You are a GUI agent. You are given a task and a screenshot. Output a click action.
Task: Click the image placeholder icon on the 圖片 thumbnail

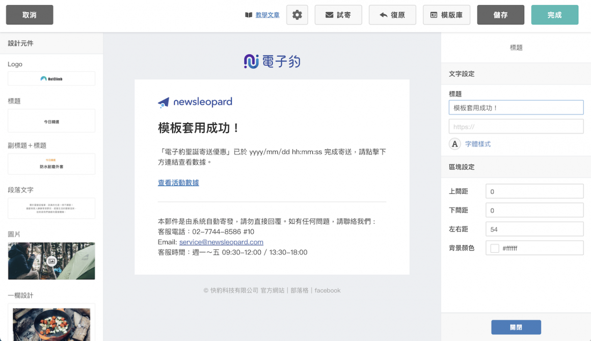tap(51, 260)
